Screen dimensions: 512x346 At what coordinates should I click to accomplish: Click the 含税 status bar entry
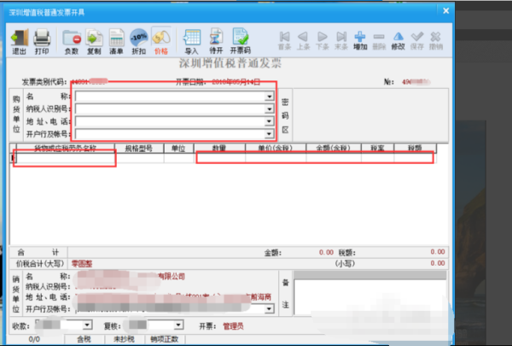[x=84, y=339]
